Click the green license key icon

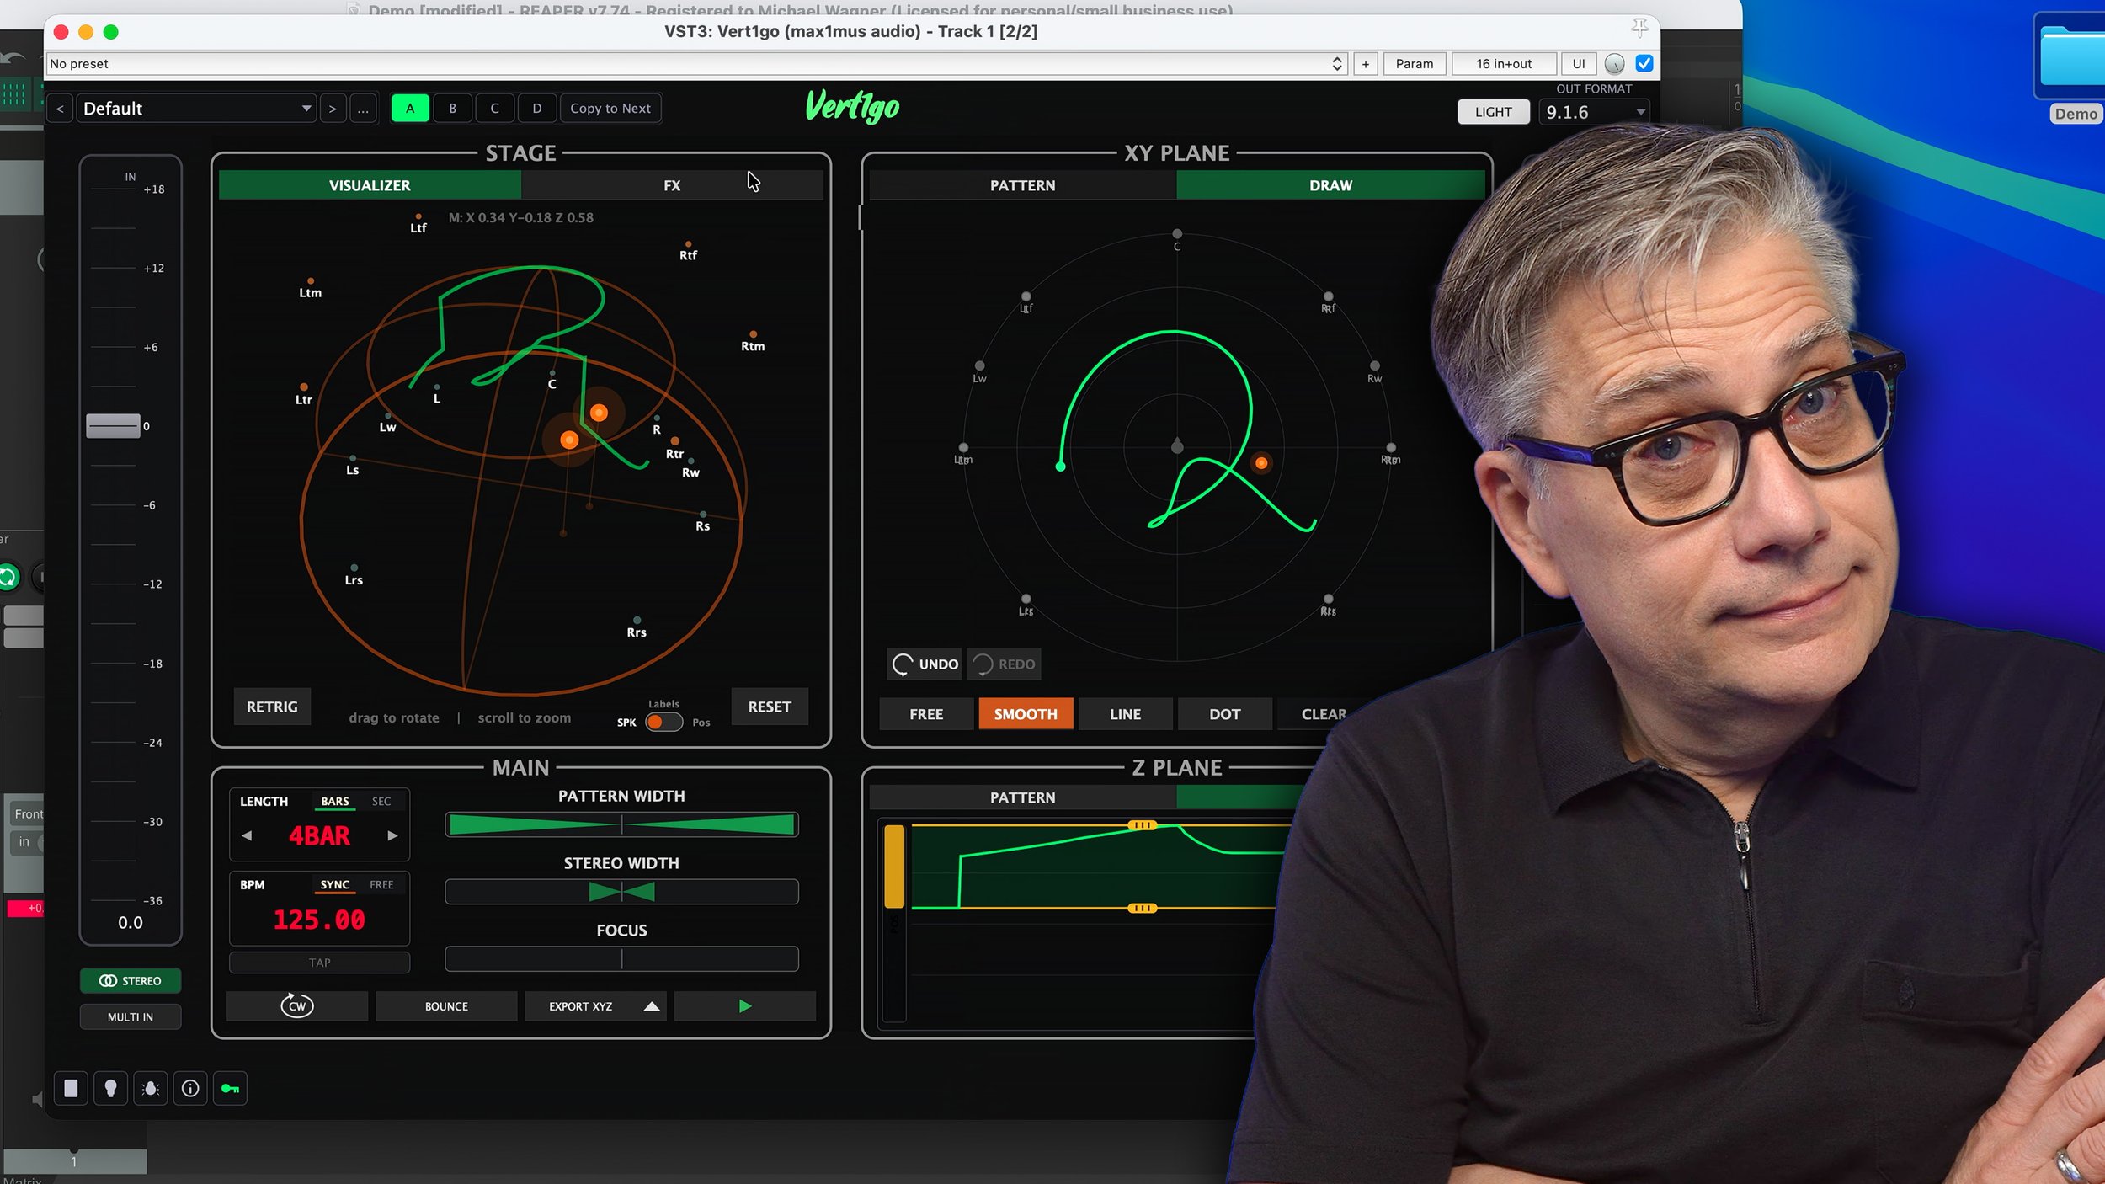pos(230,1088)
